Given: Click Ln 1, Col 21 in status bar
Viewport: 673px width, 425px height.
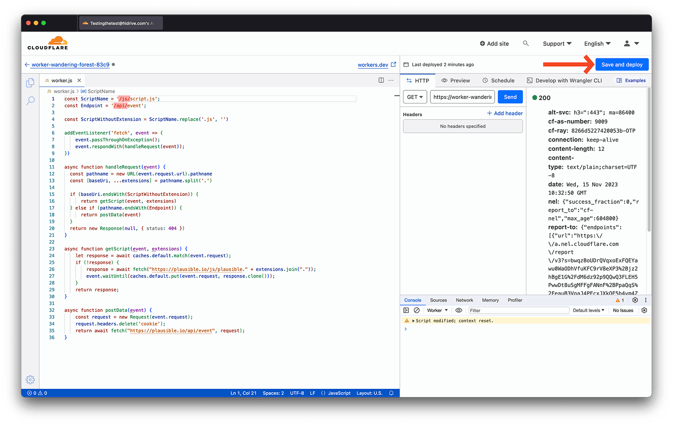Looking at the screenshot, I should tap(243, 393).
